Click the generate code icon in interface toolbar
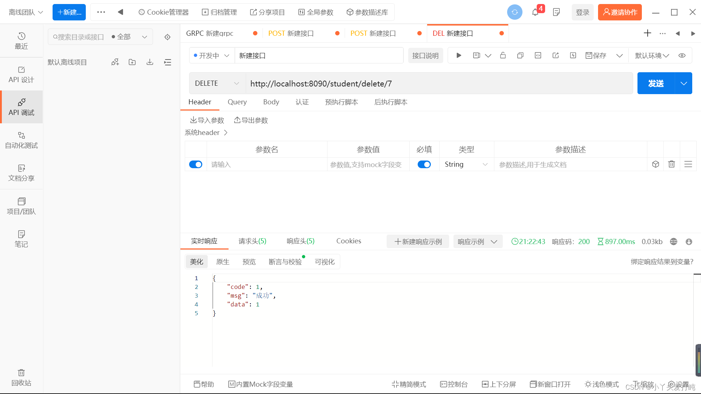This screenshot has height=394, width=701. click(x=538, y=55)
